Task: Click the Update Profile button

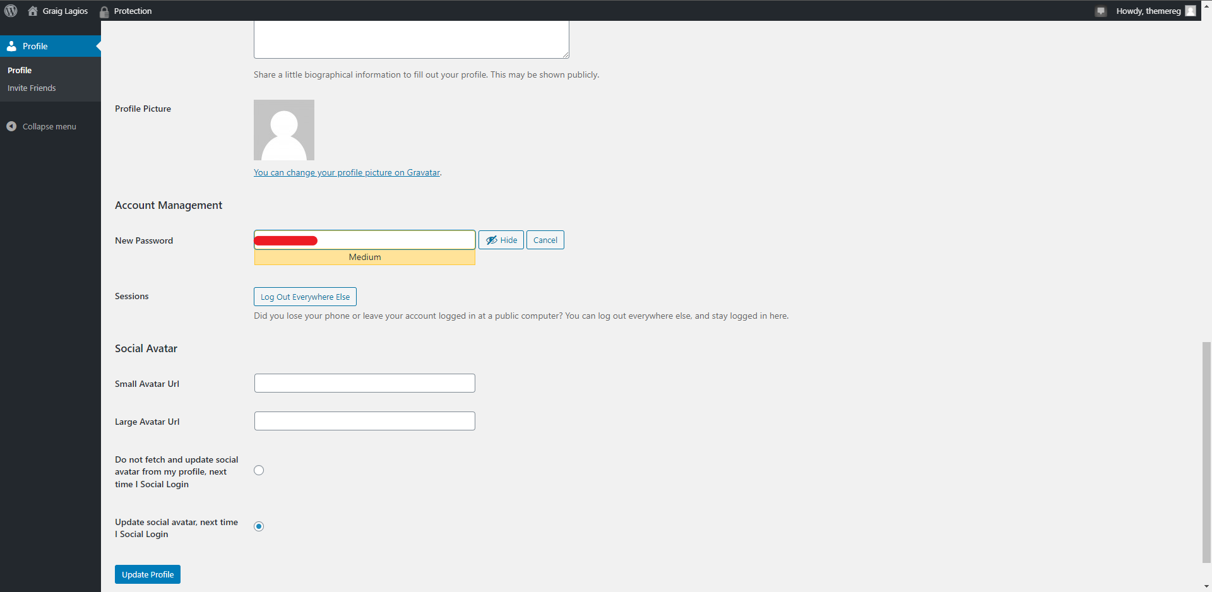Action: tap(148, 574)
